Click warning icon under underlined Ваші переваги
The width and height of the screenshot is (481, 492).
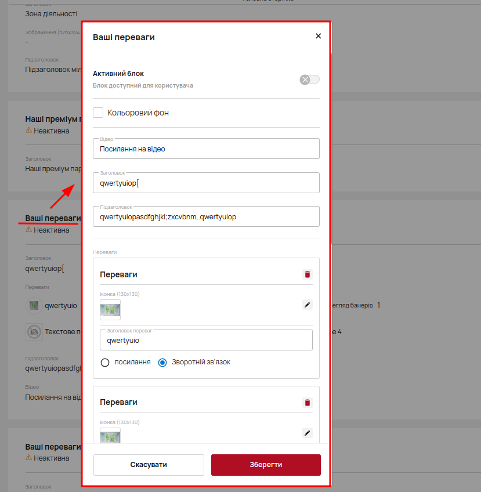[x=28, y=229]
